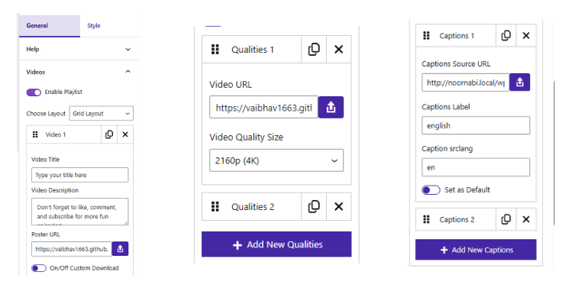Screen dimensions: 562x288
Task: Open the Video Quality Size dropdown
Action: pos(276,160)
